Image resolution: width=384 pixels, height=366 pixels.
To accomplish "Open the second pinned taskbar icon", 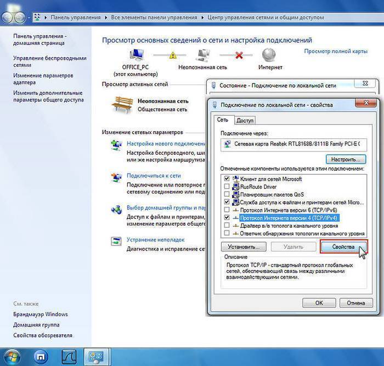I will click(x=41, y=357).
